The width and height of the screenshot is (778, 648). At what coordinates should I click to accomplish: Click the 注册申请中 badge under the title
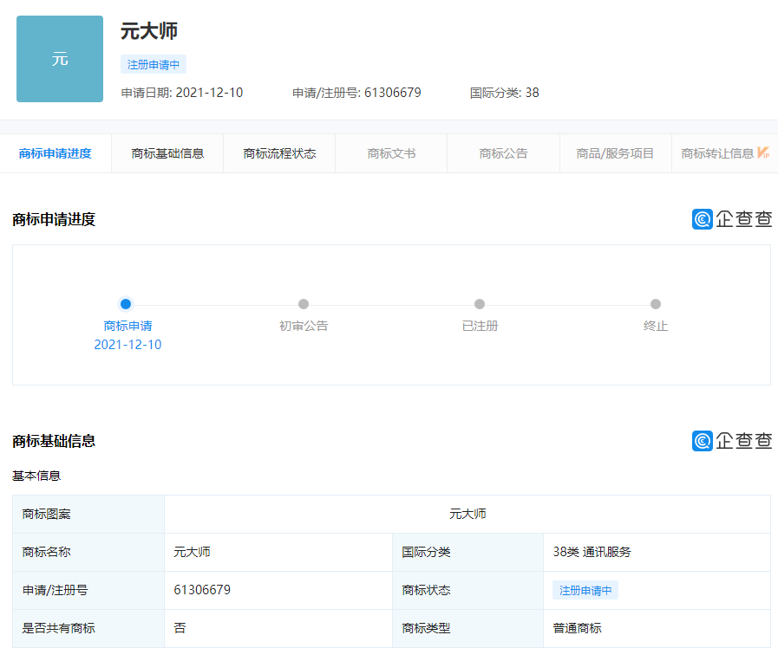coord(154,64)
